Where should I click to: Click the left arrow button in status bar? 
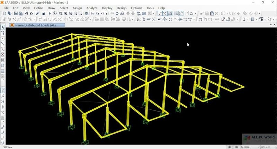click(229, 147)
